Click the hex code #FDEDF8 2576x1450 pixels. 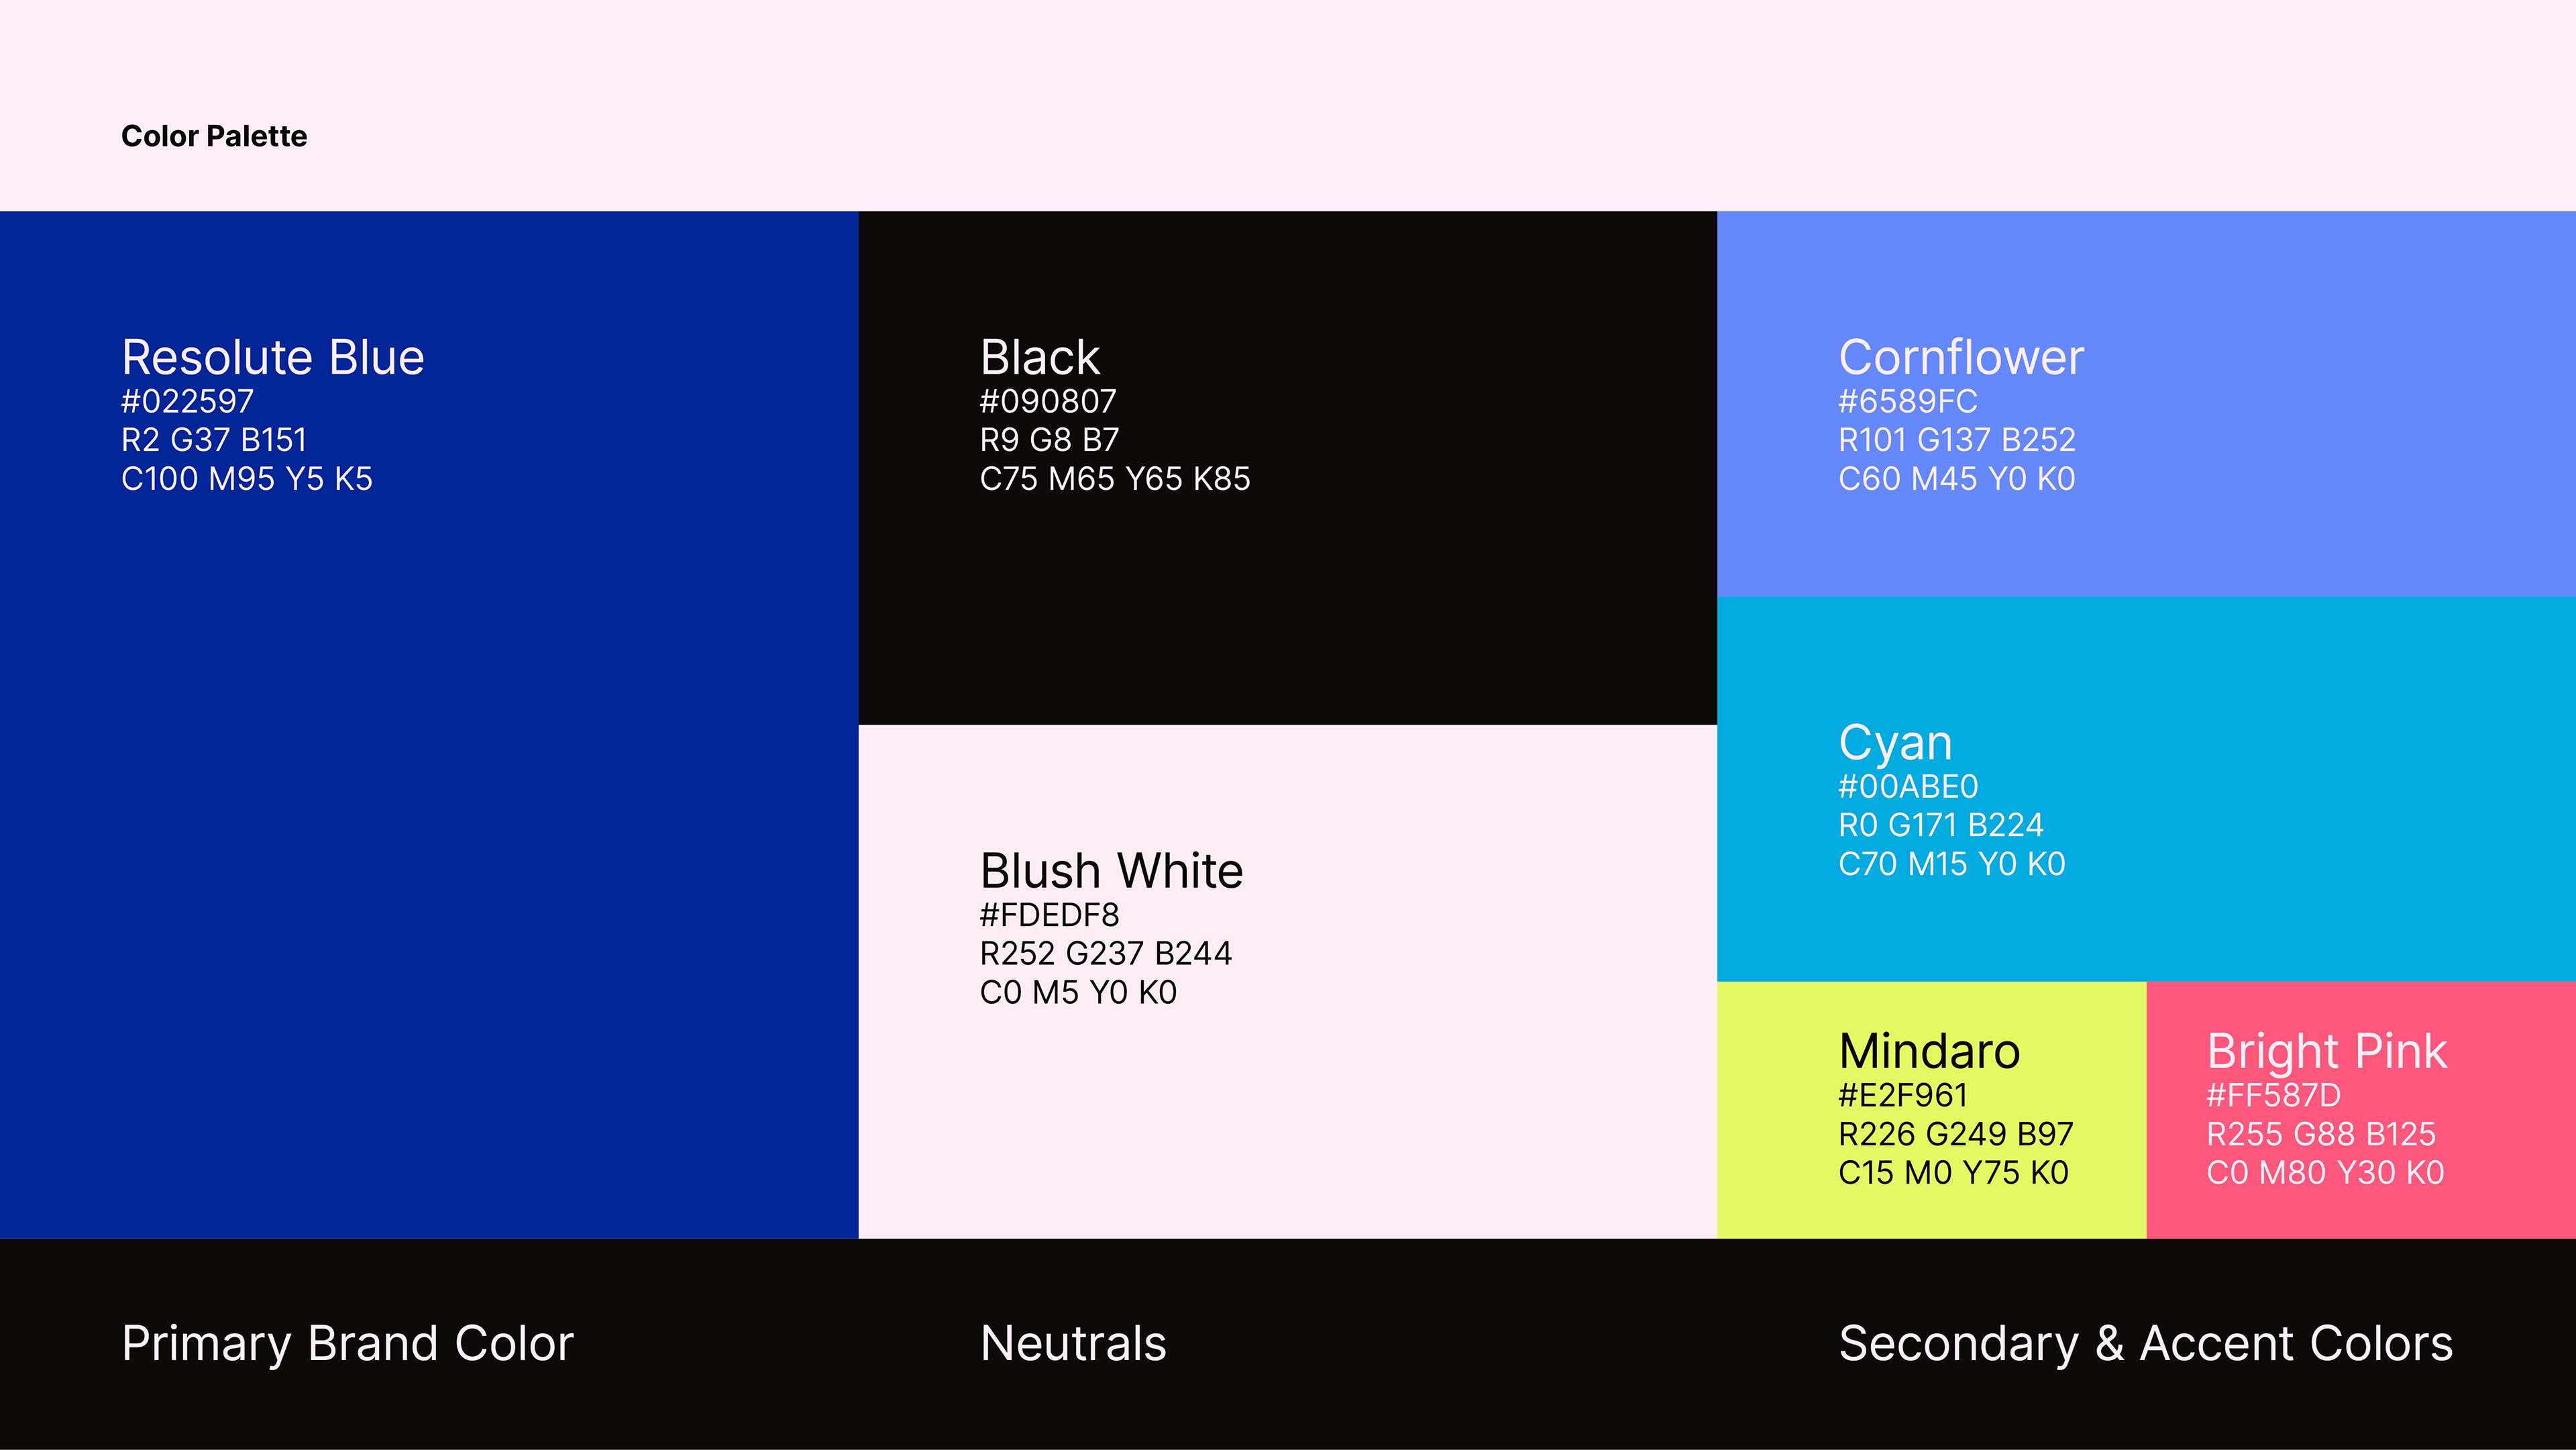click(x=1050, y=915)
